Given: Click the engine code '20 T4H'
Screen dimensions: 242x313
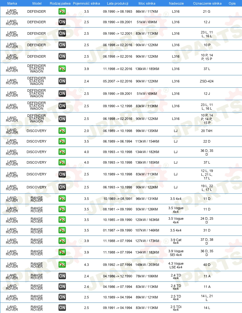Looking at the screenshot, I should [206, 131].
